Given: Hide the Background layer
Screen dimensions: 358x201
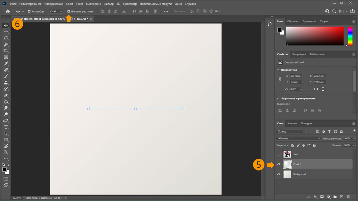Looking at the screenshot, I should tap(279, 174).
